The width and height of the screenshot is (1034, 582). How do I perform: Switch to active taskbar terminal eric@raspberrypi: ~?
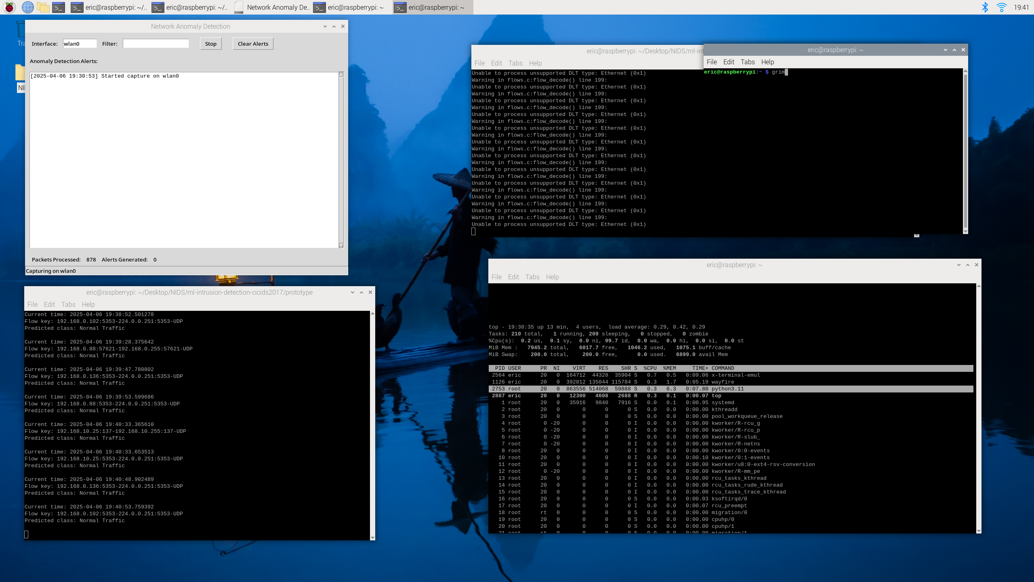coord(432,7)
